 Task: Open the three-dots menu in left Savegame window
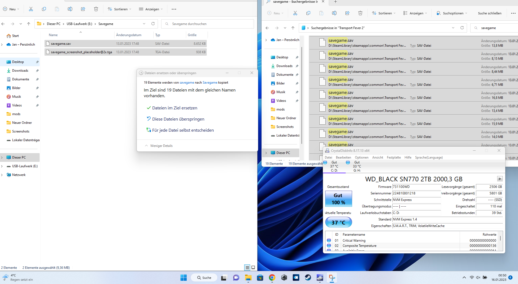[x=174, y=9]
